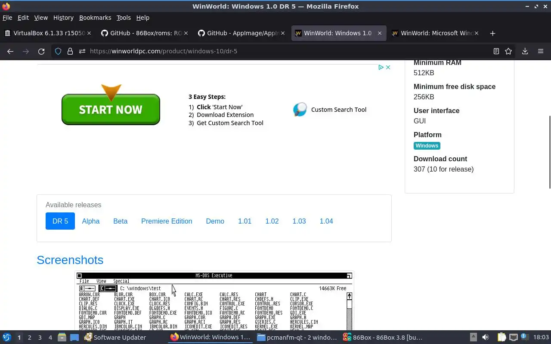Open the Firefox hamburger menu
551x344 pixels.
click(541, 51)
